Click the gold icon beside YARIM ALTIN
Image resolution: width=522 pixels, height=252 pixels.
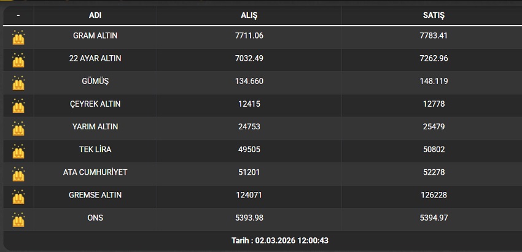point(18,128)
